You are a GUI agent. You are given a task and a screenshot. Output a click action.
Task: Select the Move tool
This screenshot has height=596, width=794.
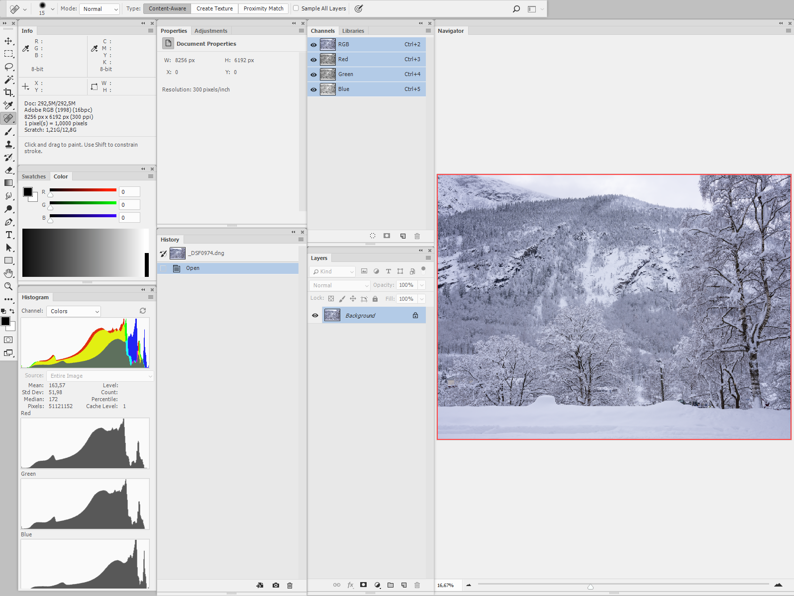tap(8, 41)
